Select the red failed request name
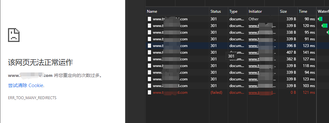The image size is (329, 123). [x=170, y=92]
